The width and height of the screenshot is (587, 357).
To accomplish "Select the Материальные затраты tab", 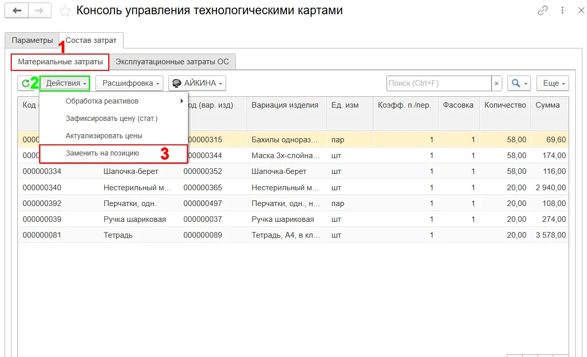I will 60,62.
